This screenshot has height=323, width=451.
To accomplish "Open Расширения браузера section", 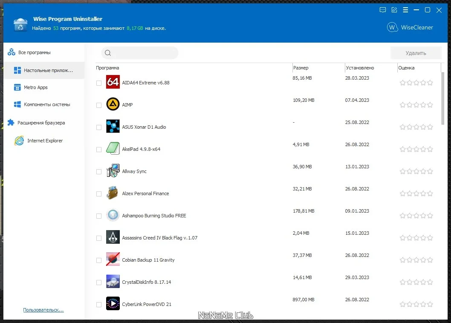I will click(44, 123).
